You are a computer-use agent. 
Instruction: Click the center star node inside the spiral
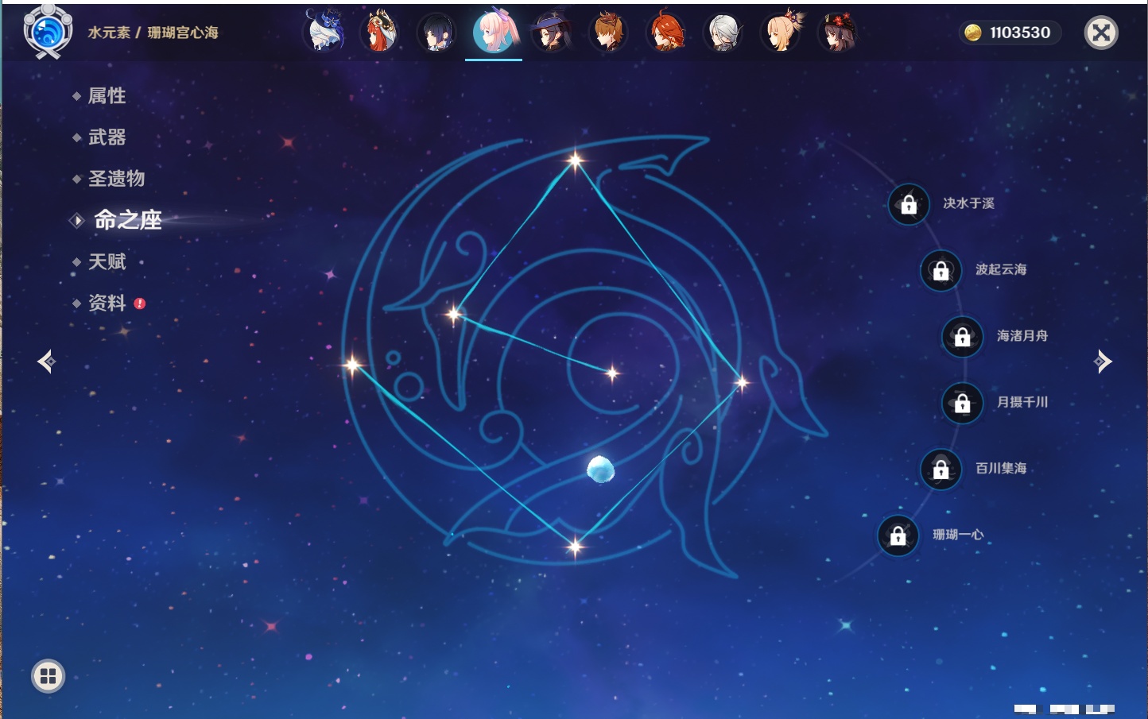[612, 373]
